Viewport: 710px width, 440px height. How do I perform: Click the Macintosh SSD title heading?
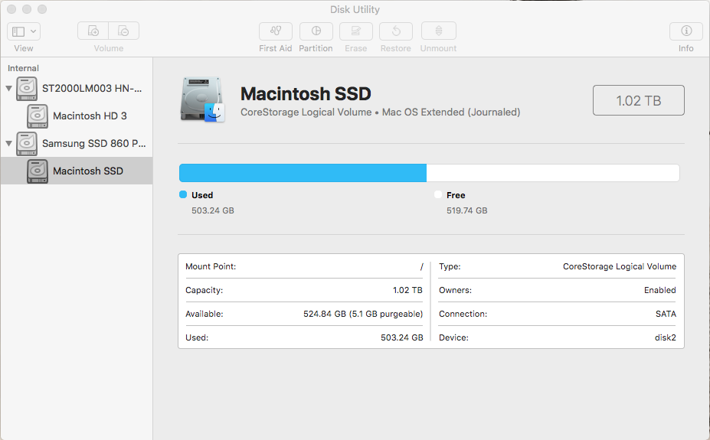(x=306, y=94)
